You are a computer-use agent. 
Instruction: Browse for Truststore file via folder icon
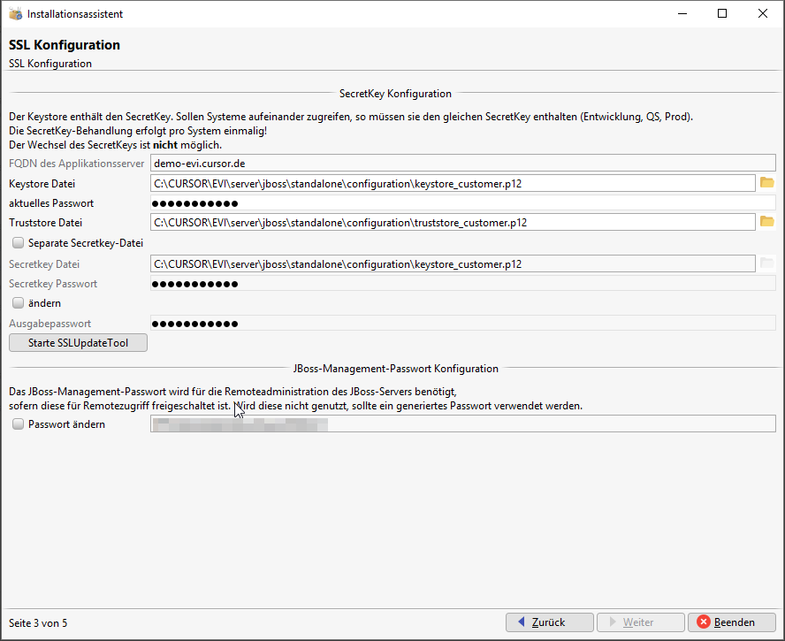click(766, 222)
